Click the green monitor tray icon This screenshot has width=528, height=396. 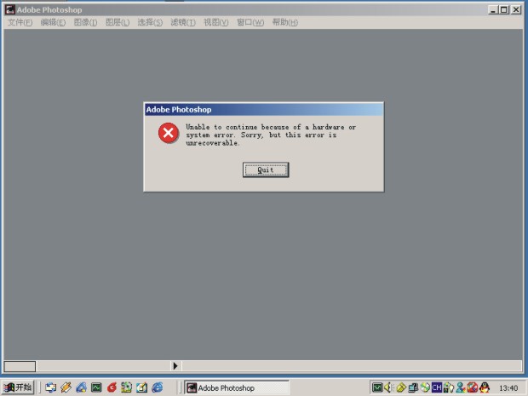click(x=376, y=387)
